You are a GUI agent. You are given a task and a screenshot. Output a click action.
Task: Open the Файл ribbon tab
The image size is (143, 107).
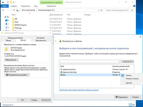coord(5,6)
